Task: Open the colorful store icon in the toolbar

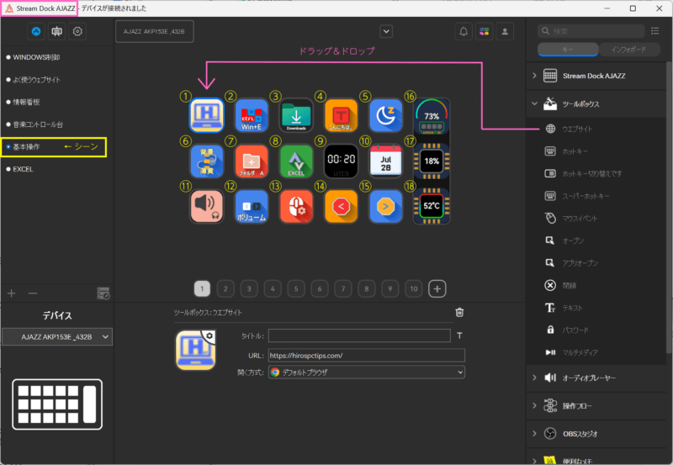Action: tap(485, 31)
